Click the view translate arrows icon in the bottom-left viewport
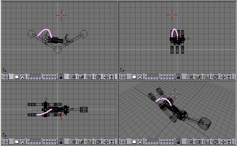The width and height of the screenshot is (237, 146). click(106, 142)
